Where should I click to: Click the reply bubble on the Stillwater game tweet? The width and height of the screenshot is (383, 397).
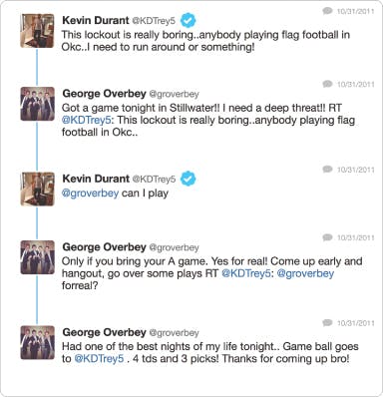(x=327, y=84)
